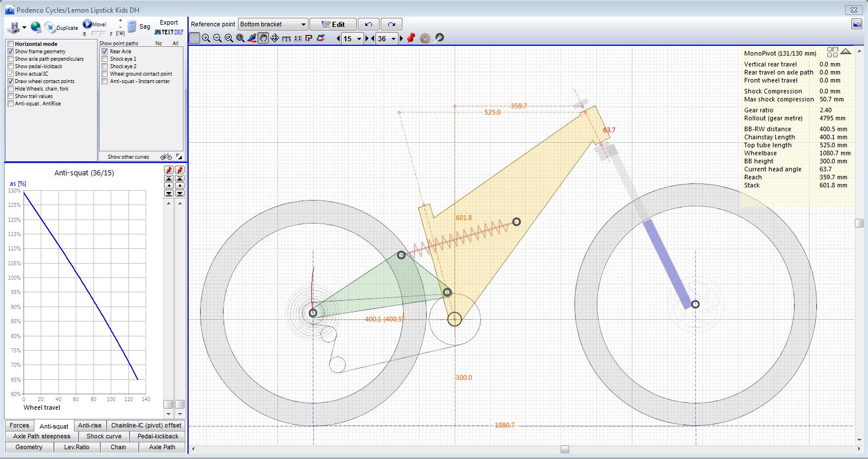Enable Show trail values checkbox
The width and height of the screenshot is (868, 459).
[10, 96]
